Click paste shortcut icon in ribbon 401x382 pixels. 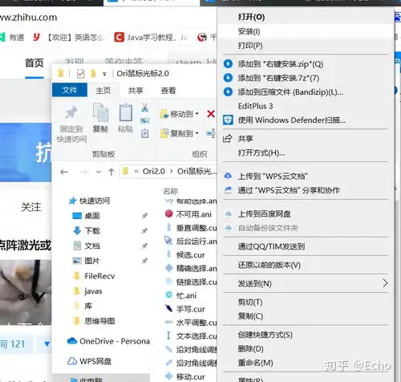pyautogui.click(x=145, y=133)
